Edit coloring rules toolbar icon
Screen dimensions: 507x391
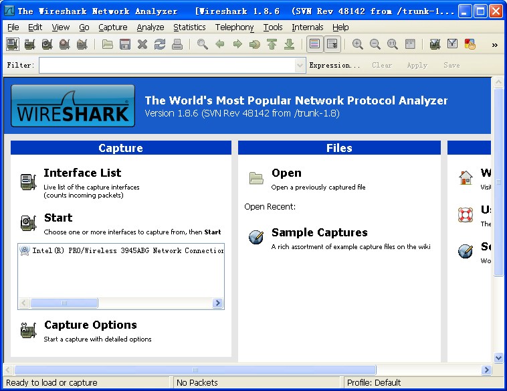[470, 44]
